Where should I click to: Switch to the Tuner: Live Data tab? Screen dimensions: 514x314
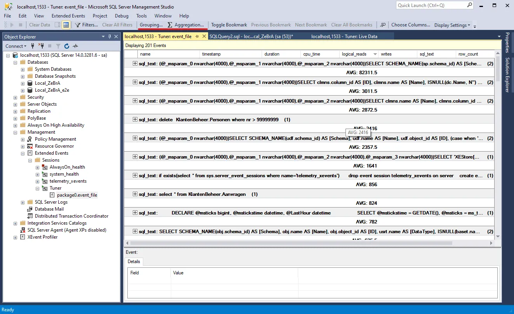tap(344, 36)
